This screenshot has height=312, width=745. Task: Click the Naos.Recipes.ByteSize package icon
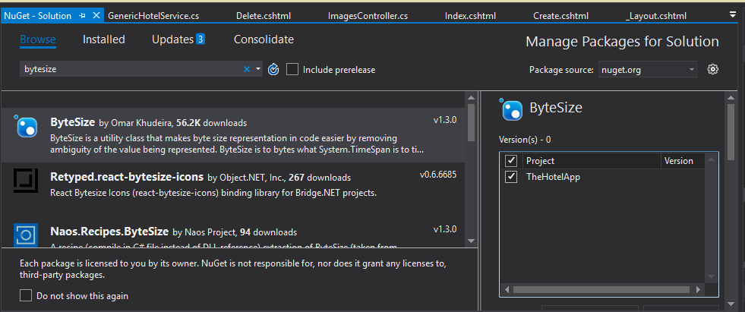tap(26, 235)
